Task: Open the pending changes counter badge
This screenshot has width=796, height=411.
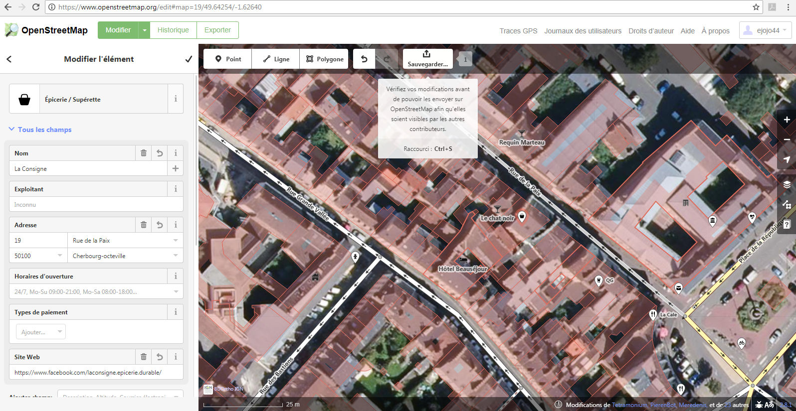Action: point(465,59)
